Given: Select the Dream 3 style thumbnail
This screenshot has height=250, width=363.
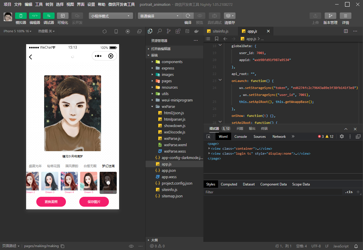Looking at the screenshot, I should pos(50,182).
